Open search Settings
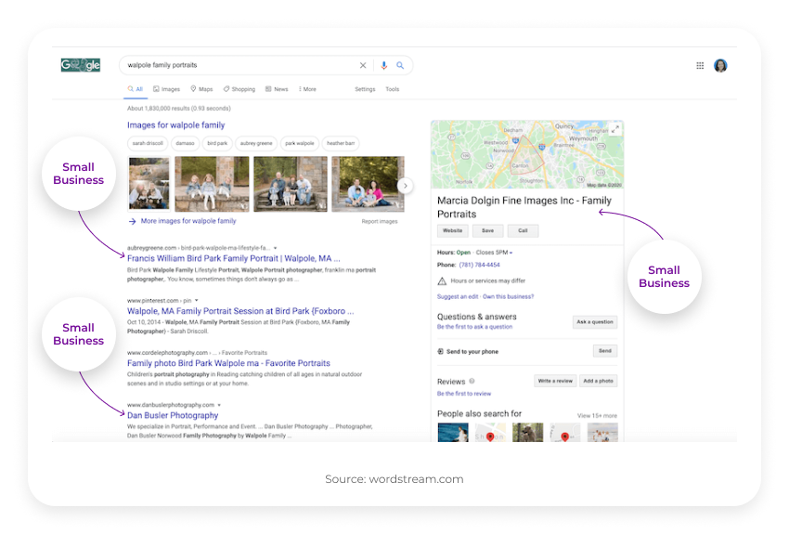 [365, 89]
